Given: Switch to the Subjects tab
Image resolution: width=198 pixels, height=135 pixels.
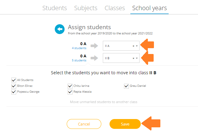Looking at the screenshot, I should point(86,8).
